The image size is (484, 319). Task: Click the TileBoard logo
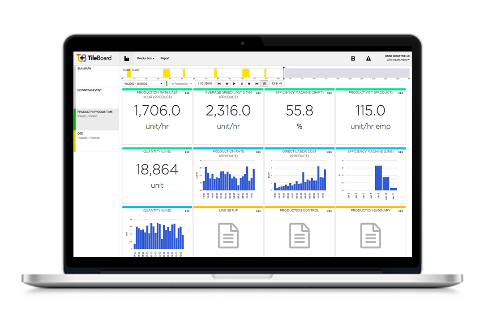tap(94, 58)
